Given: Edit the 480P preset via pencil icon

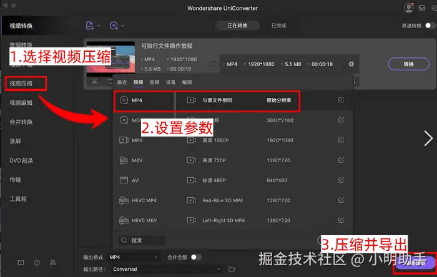Looking at the screenshot, I should coord(341,180).
